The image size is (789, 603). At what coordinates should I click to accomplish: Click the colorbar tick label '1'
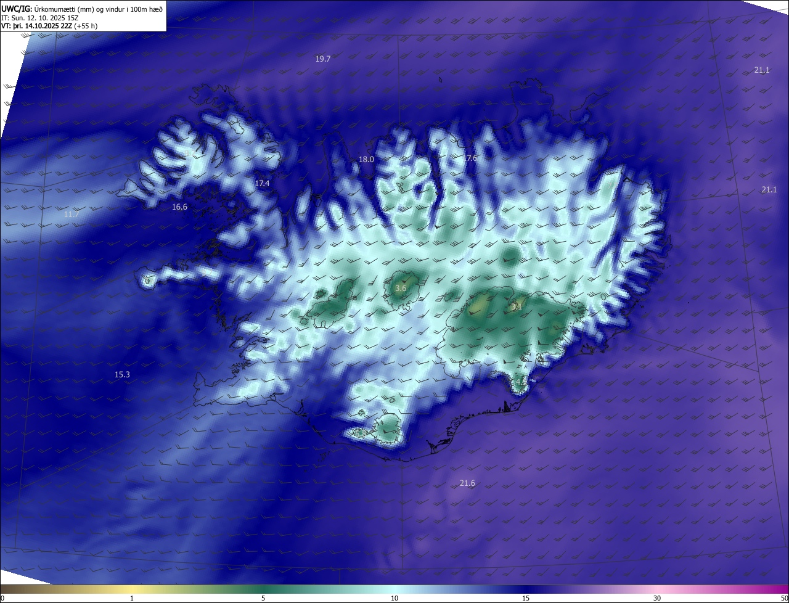(x=132, y=598)
